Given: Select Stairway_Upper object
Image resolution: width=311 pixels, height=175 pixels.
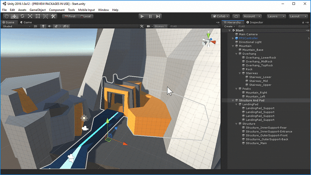Looking at the screenshot, I should click(260, 85).
